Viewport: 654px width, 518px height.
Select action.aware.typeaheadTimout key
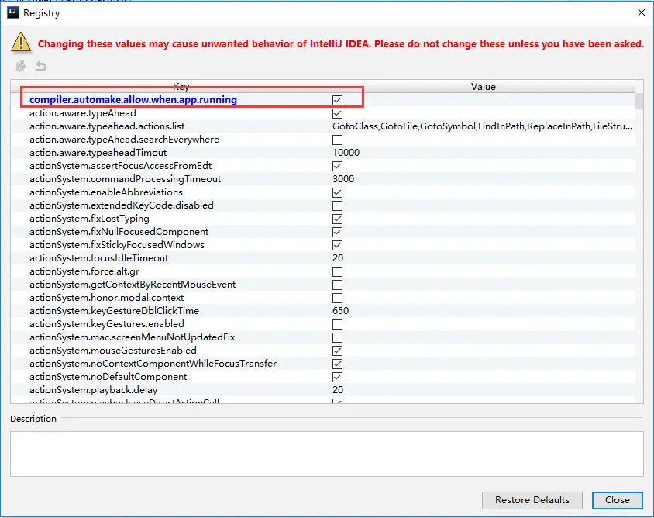click(x=98, y=152)
